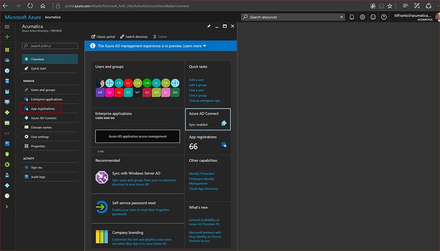Click Azure AD application access management button
Screen dimensions: 440x251
coord(137,136)
